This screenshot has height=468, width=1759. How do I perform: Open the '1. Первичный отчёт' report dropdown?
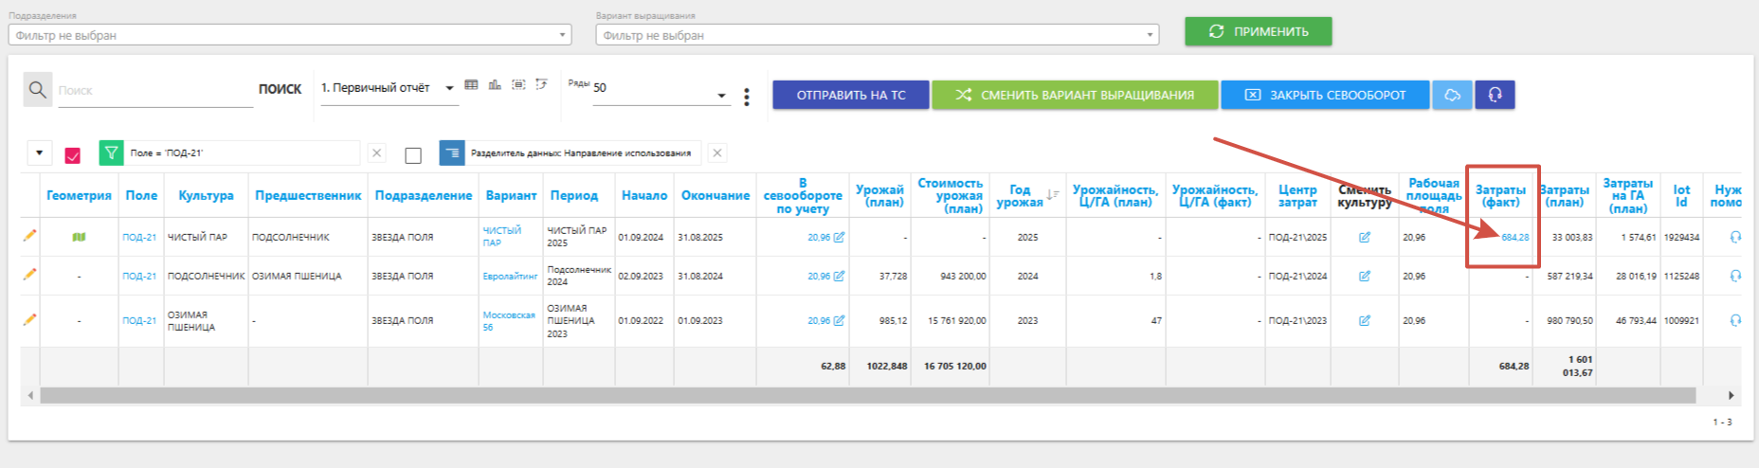(387, 88)
